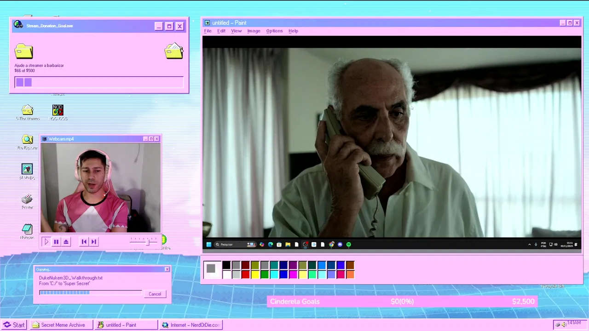589x331 pixels.
Task: Click the microphone tray icon in canvas
Action: tap(536, 245)
